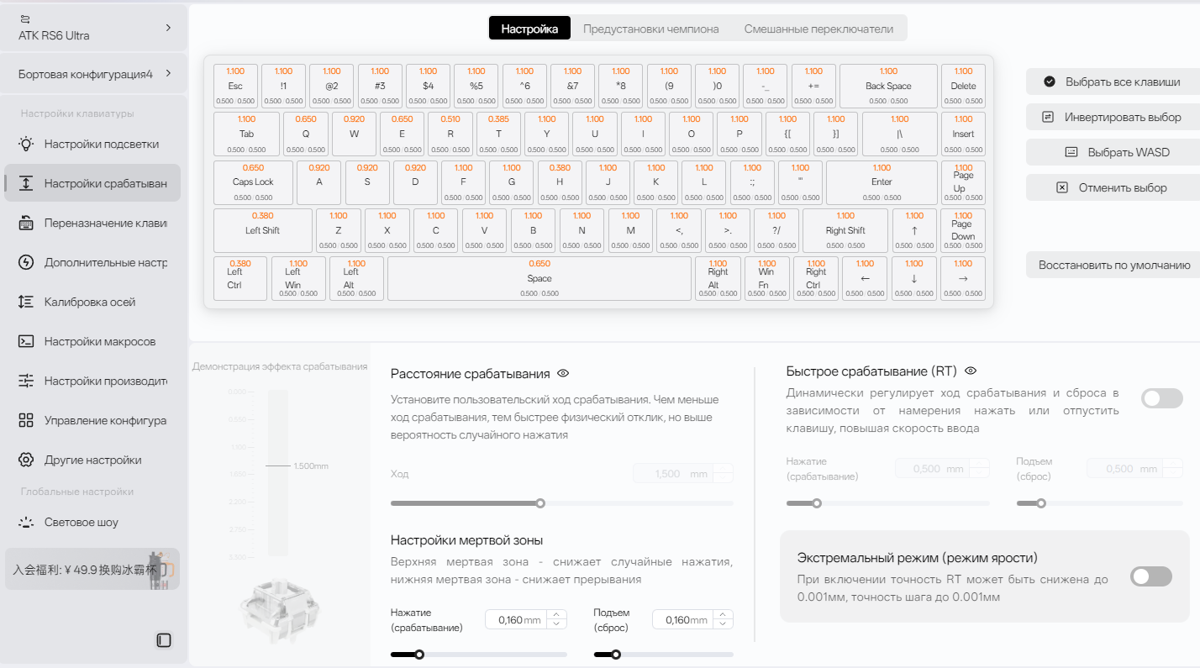Switch to Предустановки чемпиона tab
Viewport: 1200px width, 668px height.
(x=650, y=29)
